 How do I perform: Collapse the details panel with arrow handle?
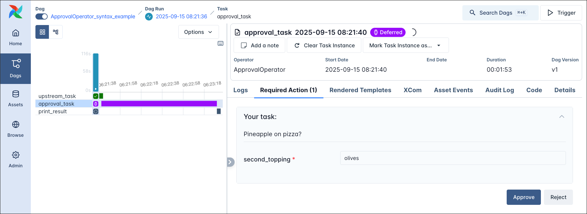pos(230,162)
